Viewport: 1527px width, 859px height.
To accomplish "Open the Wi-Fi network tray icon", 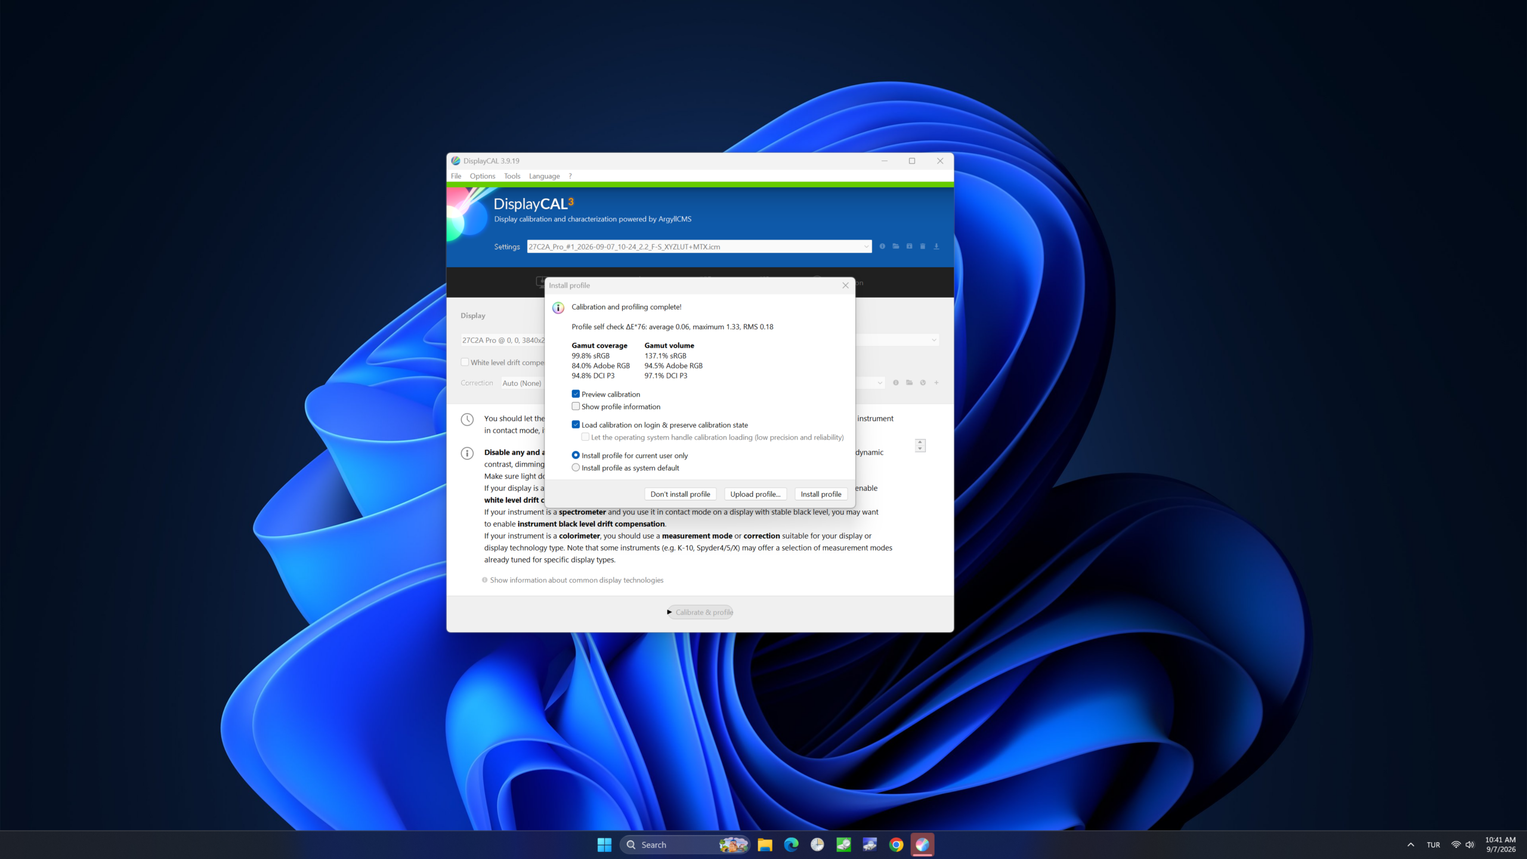I will 1456,845.
